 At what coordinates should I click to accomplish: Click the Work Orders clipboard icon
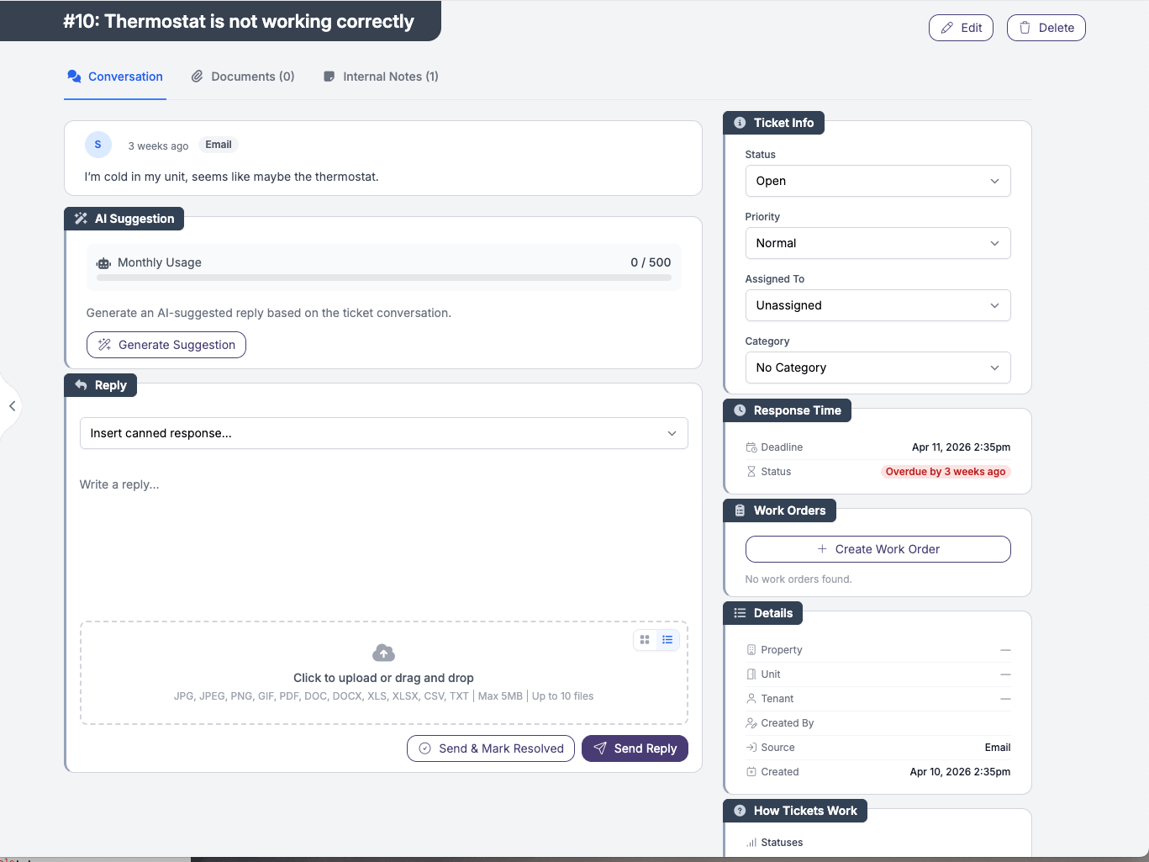740,510
